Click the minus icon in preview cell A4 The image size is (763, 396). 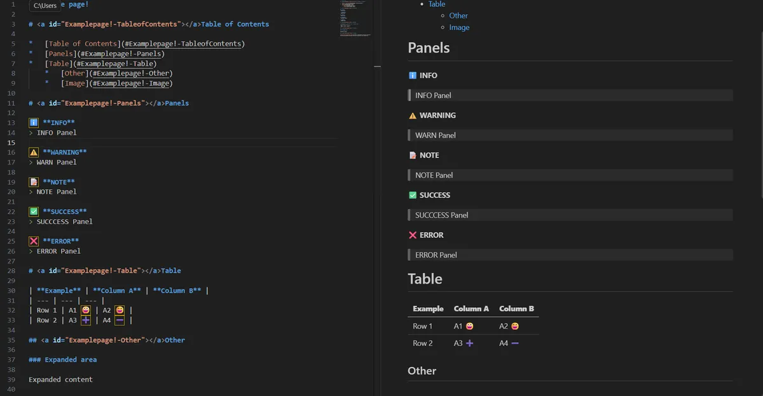point(515,343)
